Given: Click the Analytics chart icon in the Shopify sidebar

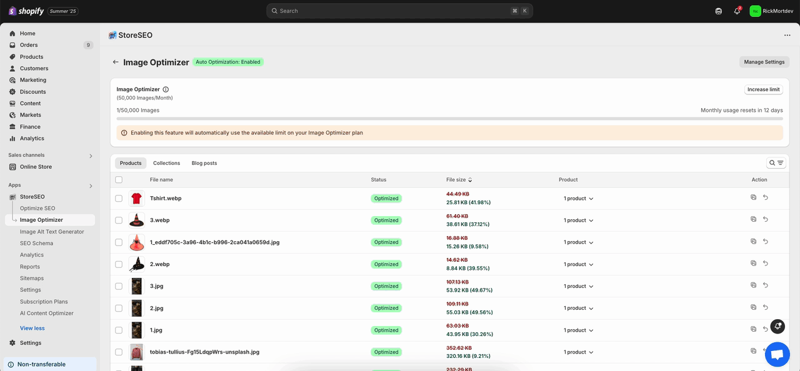Looking at the screenshot, I should pyautogui.click(x=12, y=138).
